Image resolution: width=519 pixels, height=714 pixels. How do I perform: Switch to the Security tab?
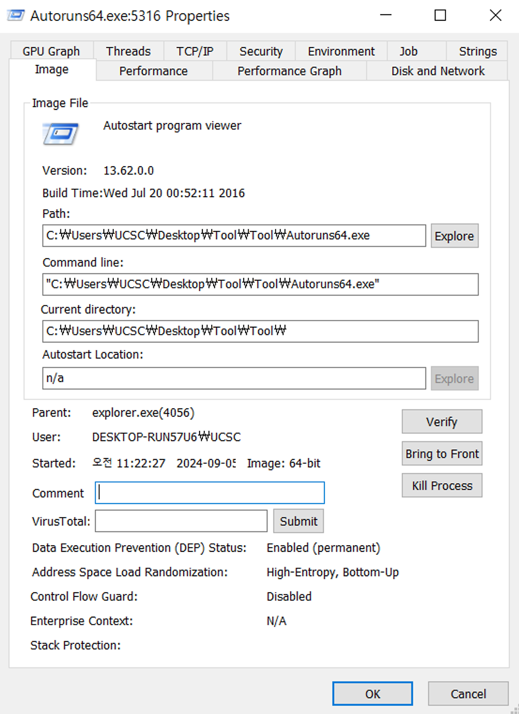[x=261, y=51]
